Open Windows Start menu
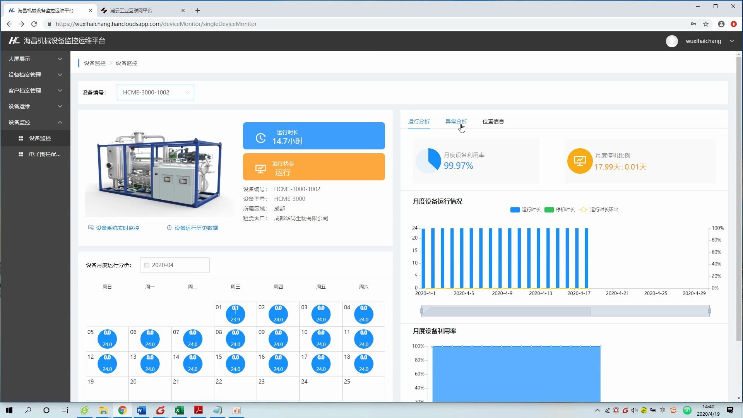Screen dimensions: 743x418 [x=9, y=410]
